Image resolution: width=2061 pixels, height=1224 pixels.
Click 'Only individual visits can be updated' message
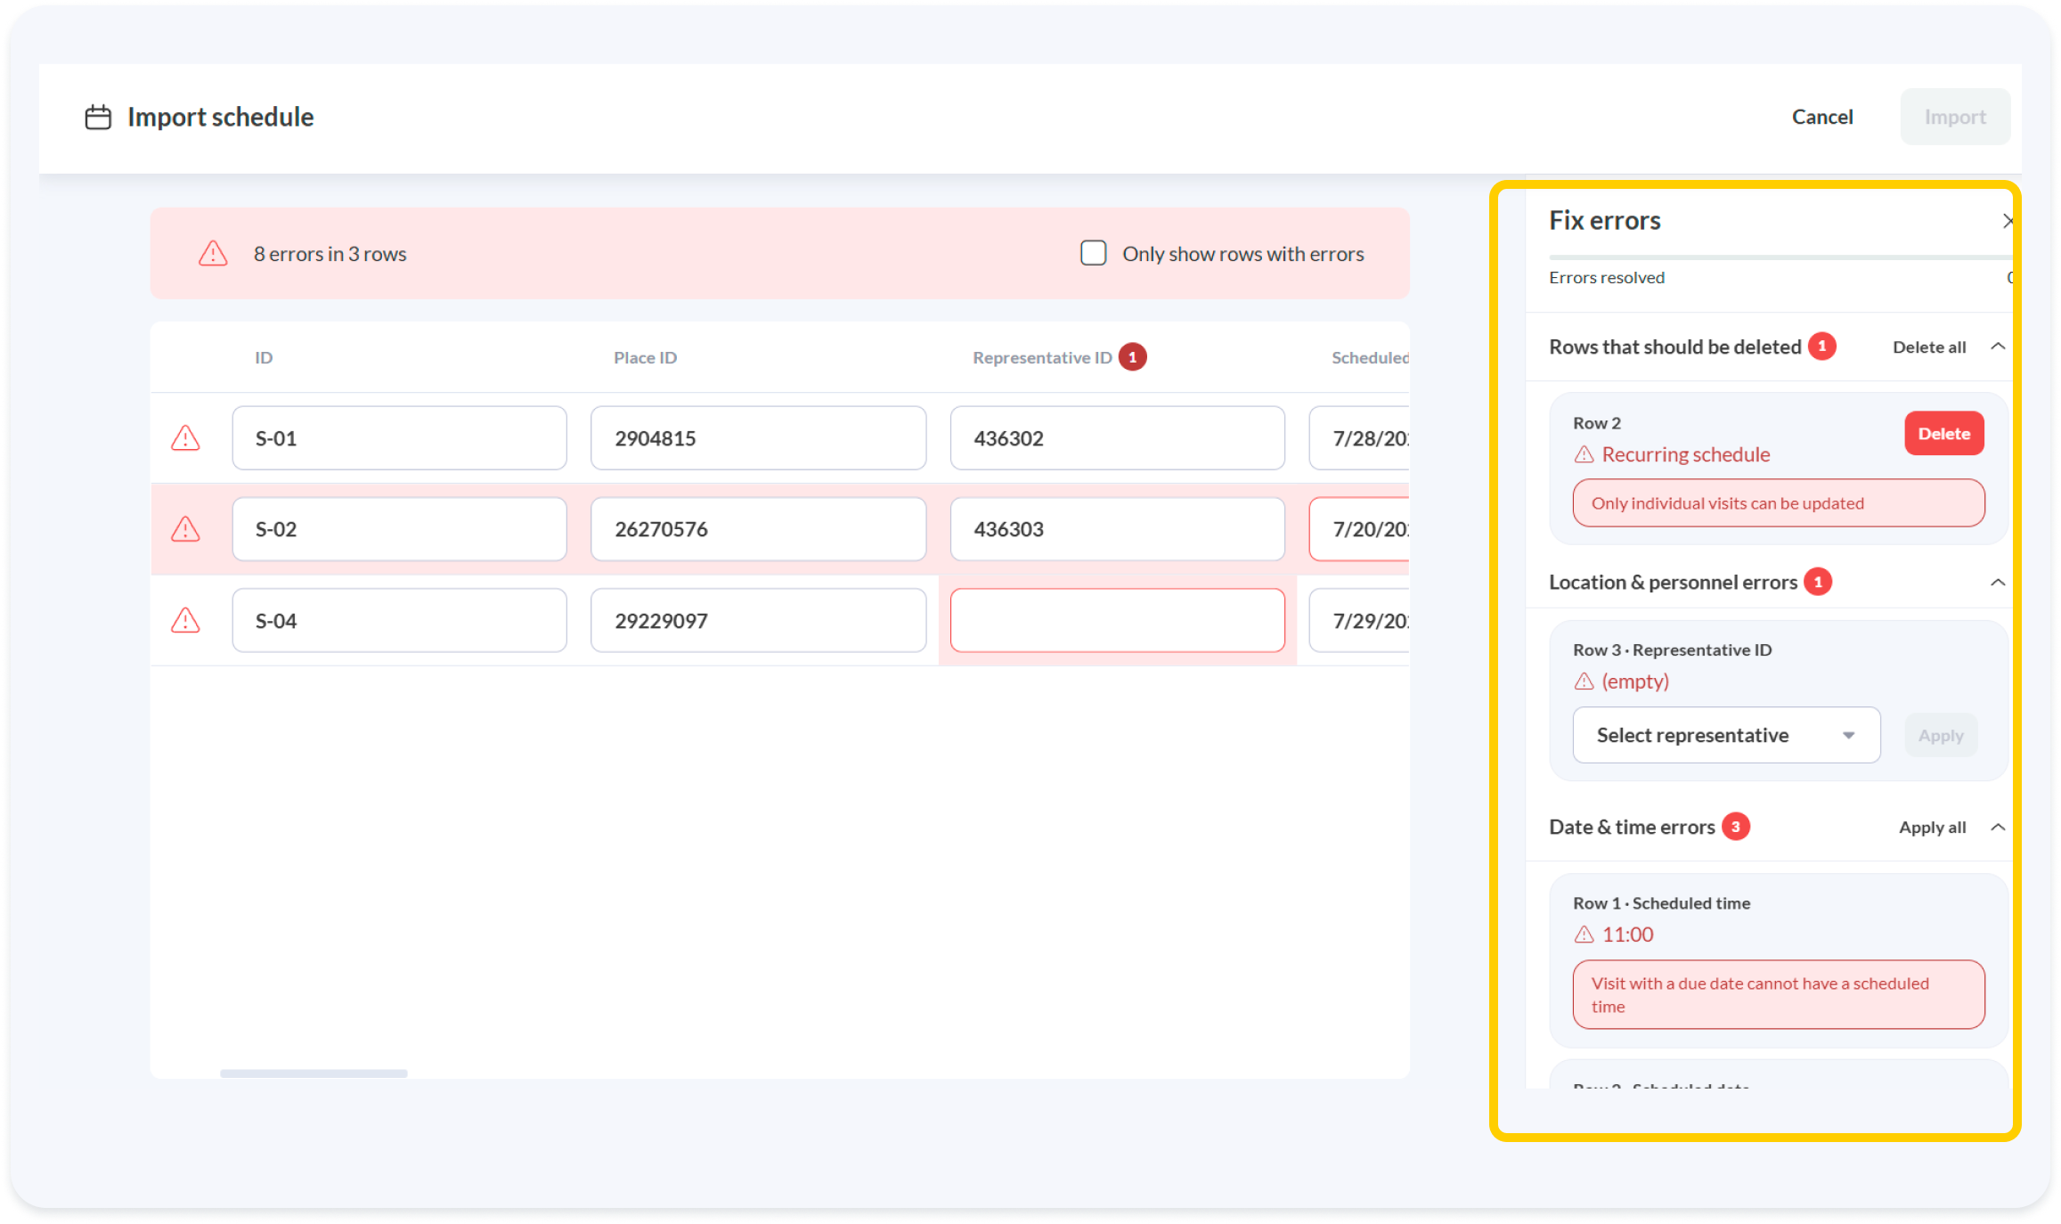point(1778,502)
